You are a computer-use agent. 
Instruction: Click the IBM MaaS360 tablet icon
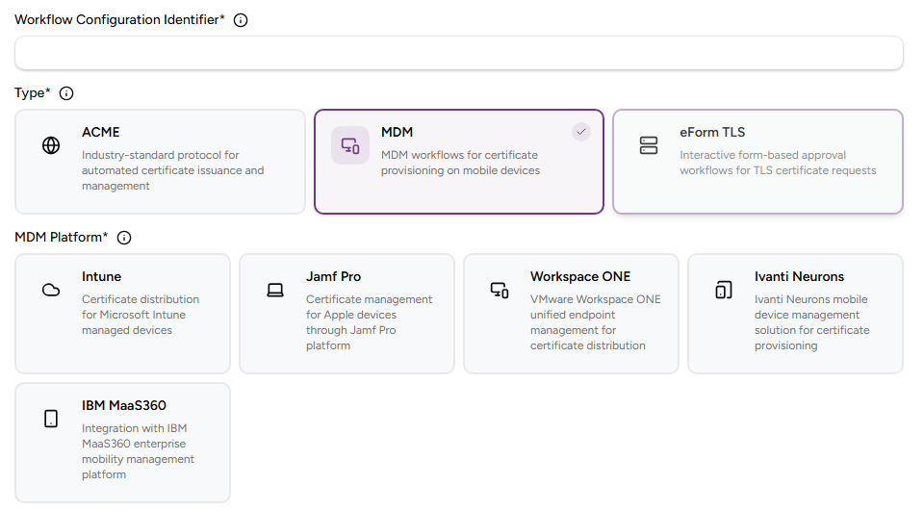[x=51, y=419]
